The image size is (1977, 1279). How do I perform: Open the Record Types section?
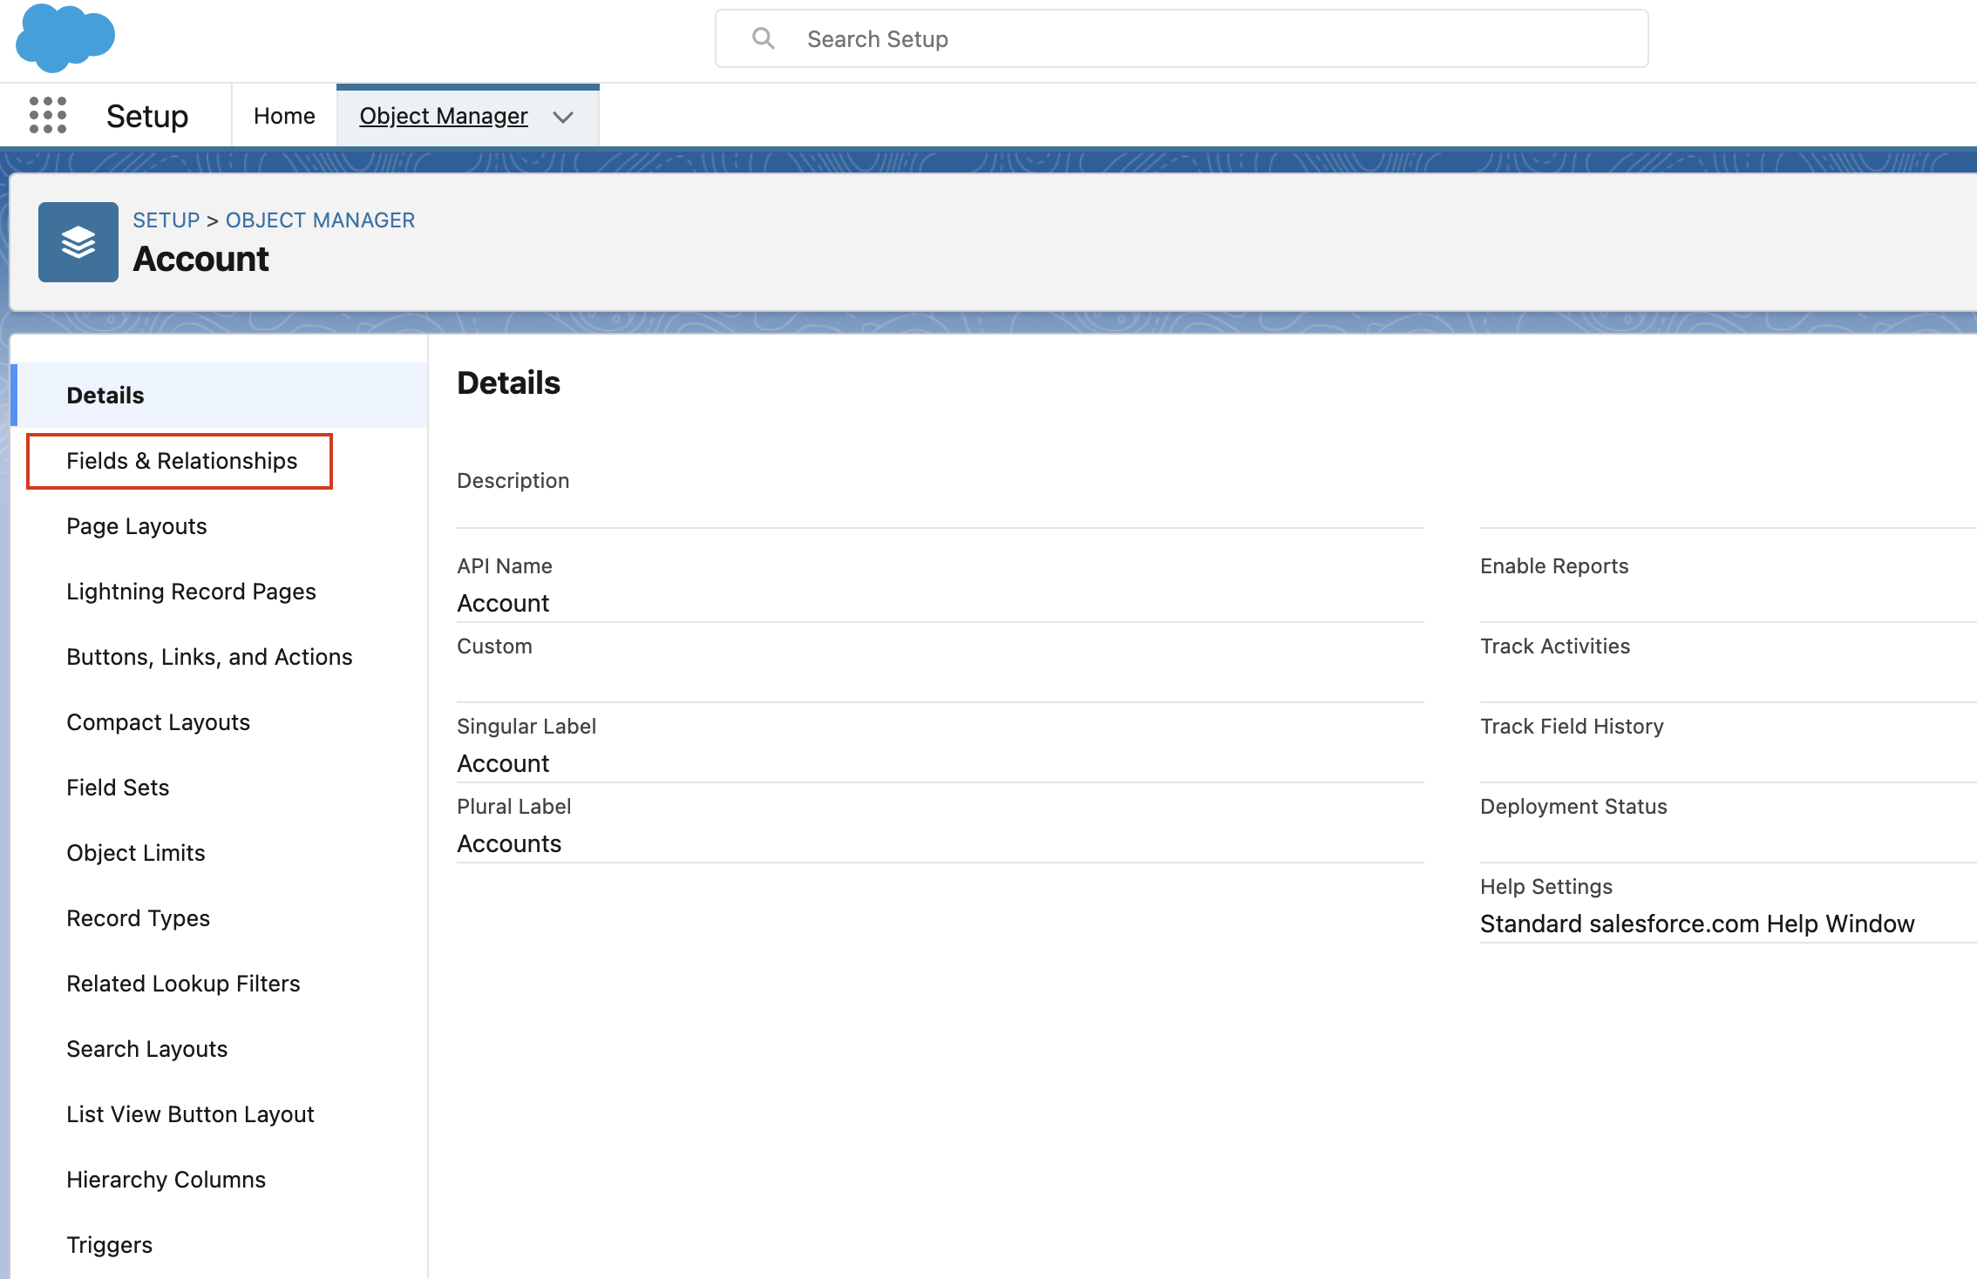(138, 918)
